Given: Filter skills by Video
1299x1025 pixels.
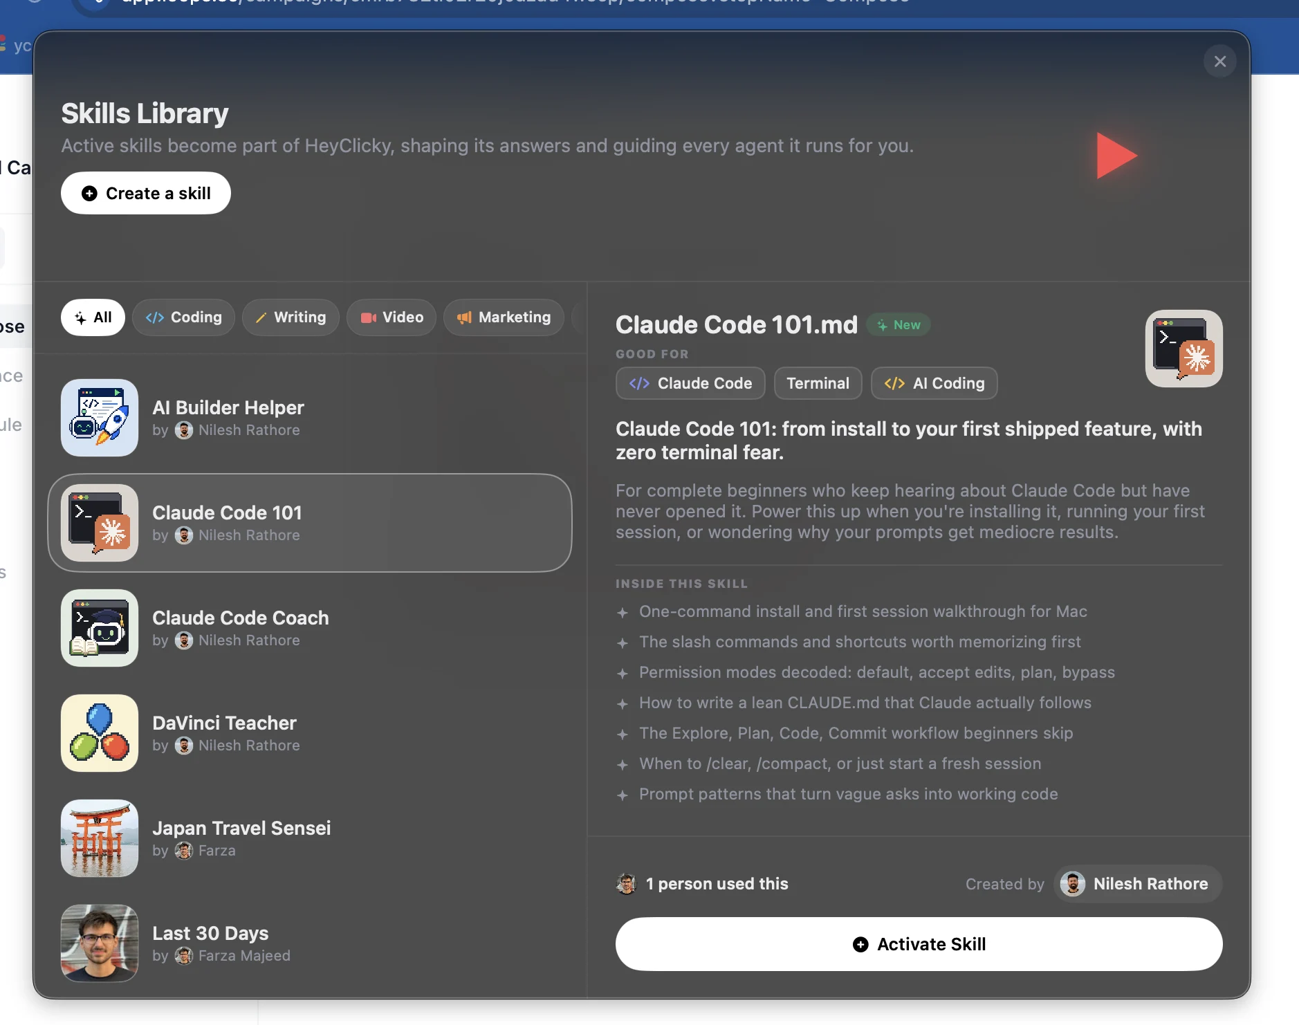Looking at the screenshot, I should point(391,317).
